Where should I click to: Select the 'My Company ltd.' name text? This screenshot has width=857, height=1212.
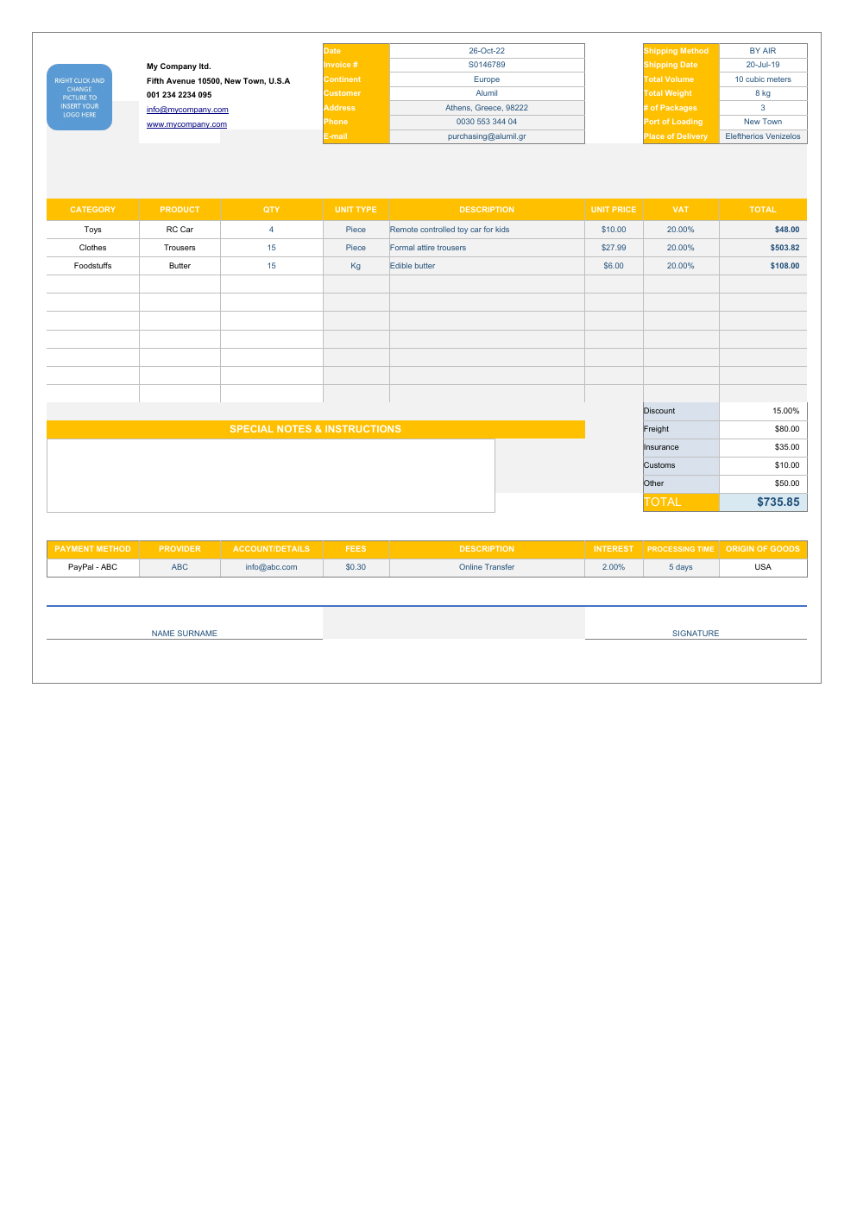(179, 66)
